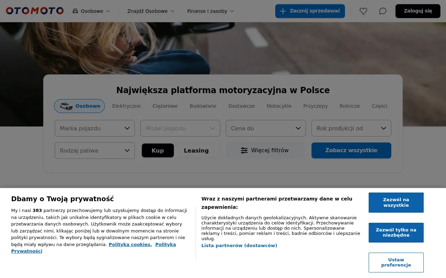446x278 pixels.
Task: Open the Polityka cookies link
Action: (130, 244)
